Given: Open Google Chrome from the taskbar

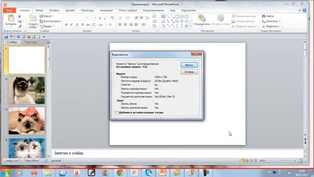Looking at the screenshot, I should [120, 173].
